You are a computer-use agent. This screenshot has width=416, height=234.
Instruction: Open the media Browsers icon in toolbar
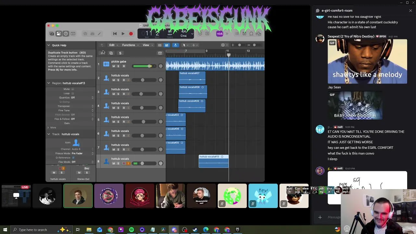coord(258,33)
